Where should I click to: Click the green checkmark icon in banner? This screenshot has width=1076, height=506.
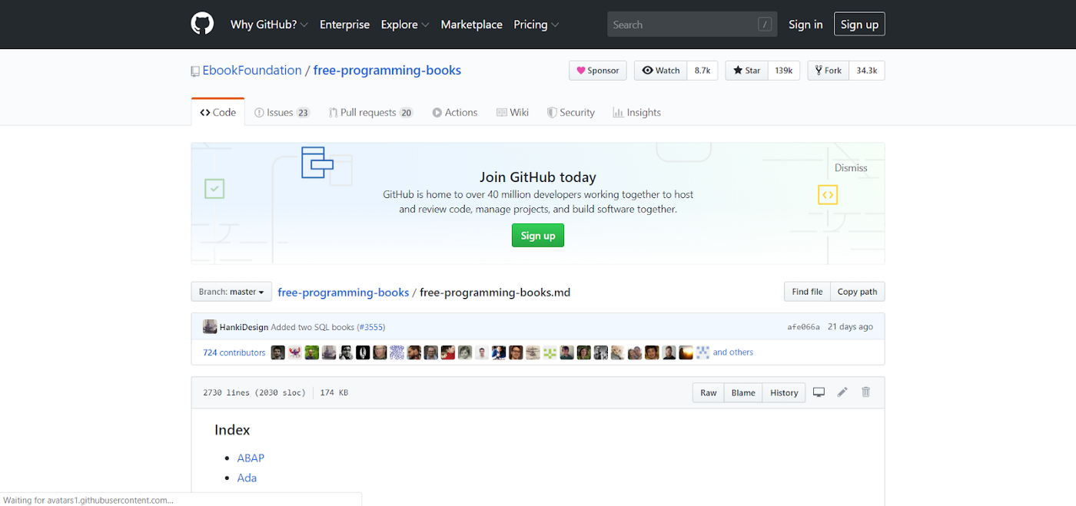point(214,188)
